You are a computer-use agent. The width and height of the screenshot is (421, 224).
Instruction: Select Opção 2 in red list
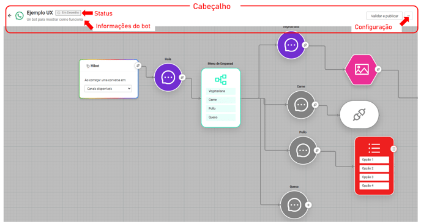(x=374, y=168)
